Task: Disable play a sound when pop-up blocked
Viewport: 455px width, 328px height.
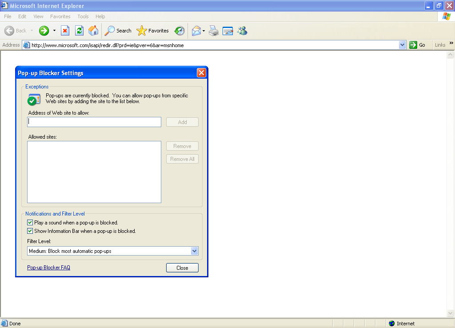Action: [x=30, y=223]
